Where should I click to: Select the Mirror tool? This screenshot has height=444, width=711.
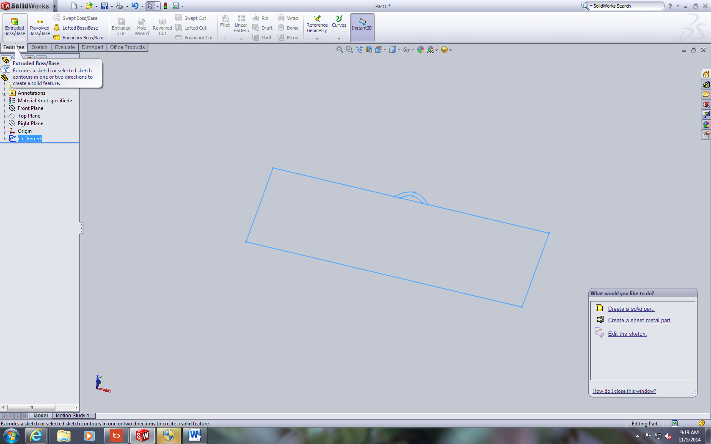click(288, 38)
